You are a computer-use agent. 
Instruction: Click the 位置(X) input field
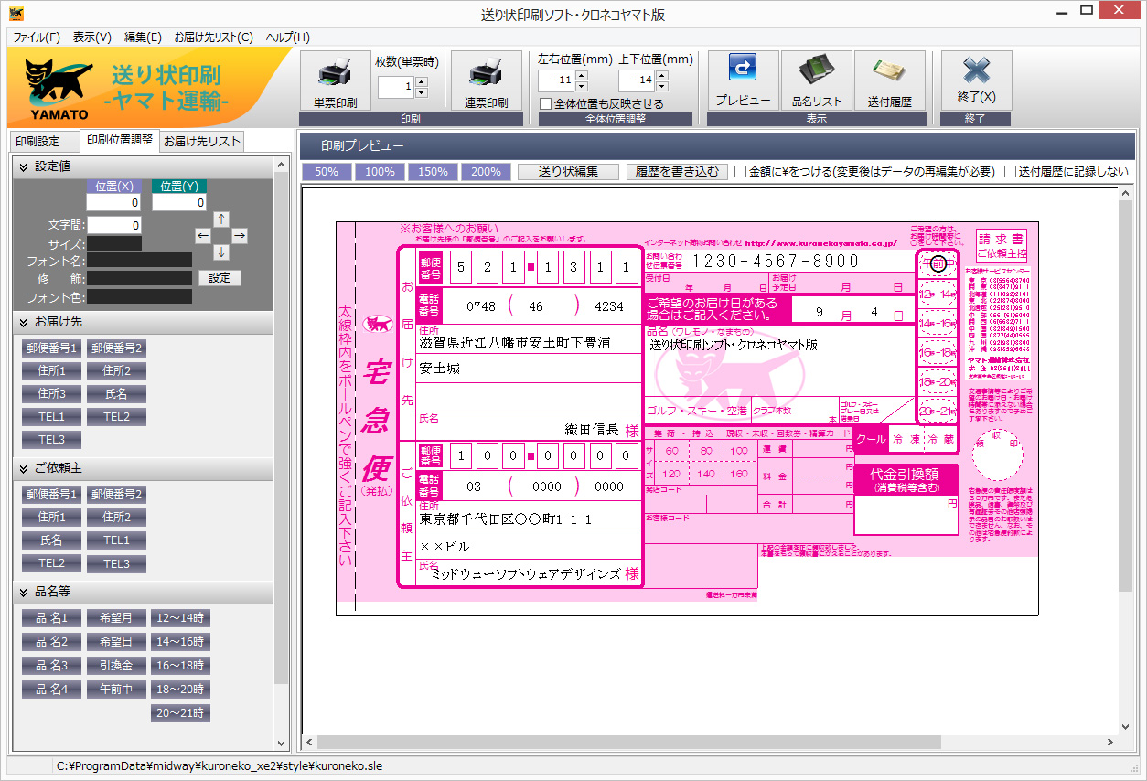point(114,203)
